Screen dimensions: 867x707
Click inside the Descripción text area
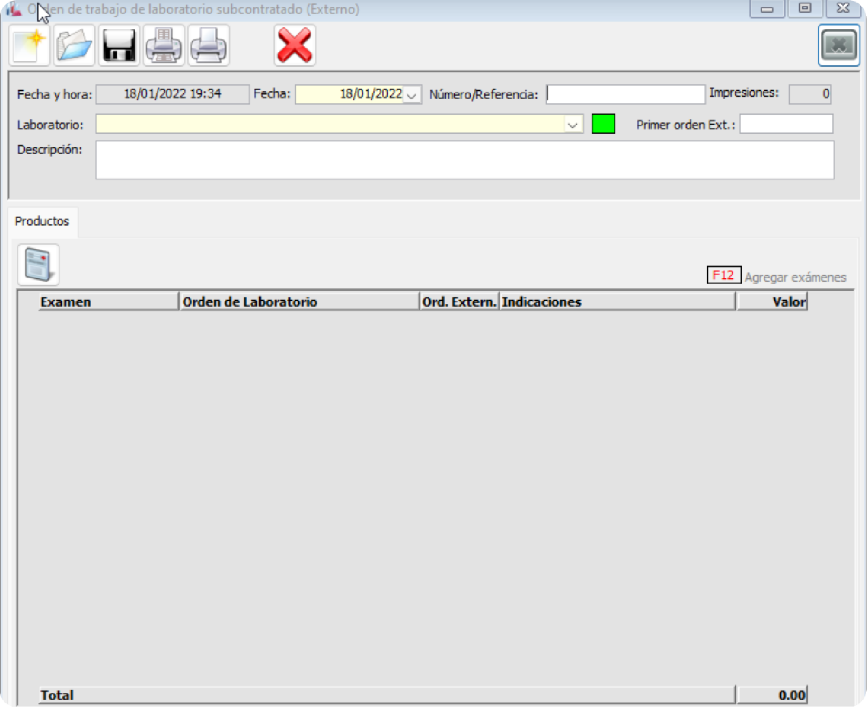[x=464, y=160]
